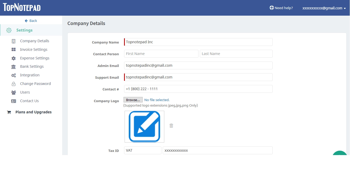The image size is (350, 172).
Task: Open the Need help? link
Action: pos(281,8)
